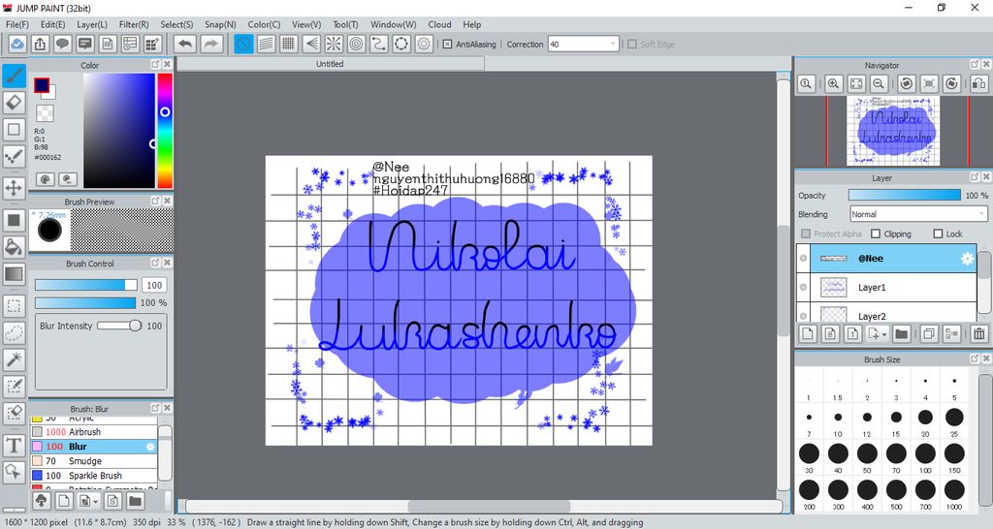Turn snap off icon in toolbar
Image resolution: width=993 pixels, height=529 pixels.
click(243, 44)
